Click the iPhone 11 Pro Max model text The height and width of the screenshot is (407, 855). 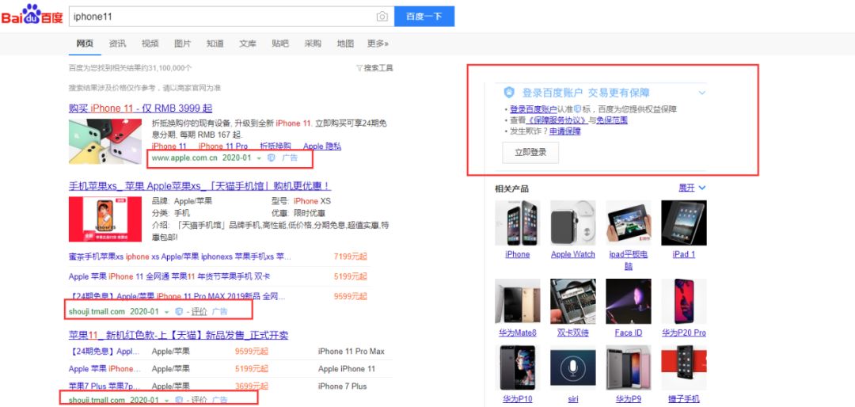(351, 352)
